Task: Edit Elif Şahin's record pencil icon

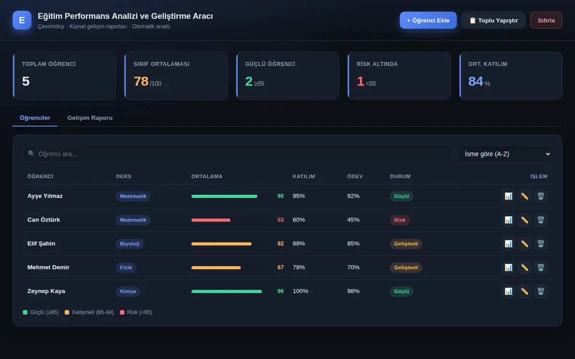Action: click(x=525, y=244)
